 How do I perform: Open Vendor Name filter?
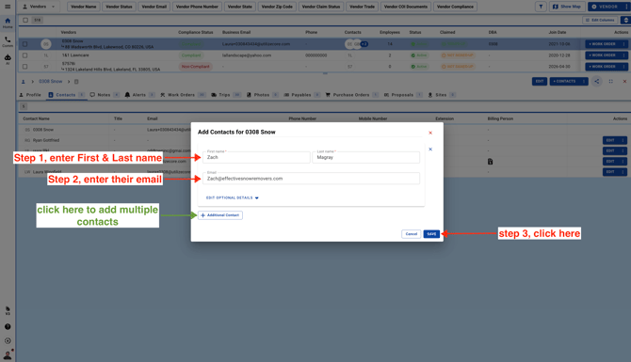83,7
